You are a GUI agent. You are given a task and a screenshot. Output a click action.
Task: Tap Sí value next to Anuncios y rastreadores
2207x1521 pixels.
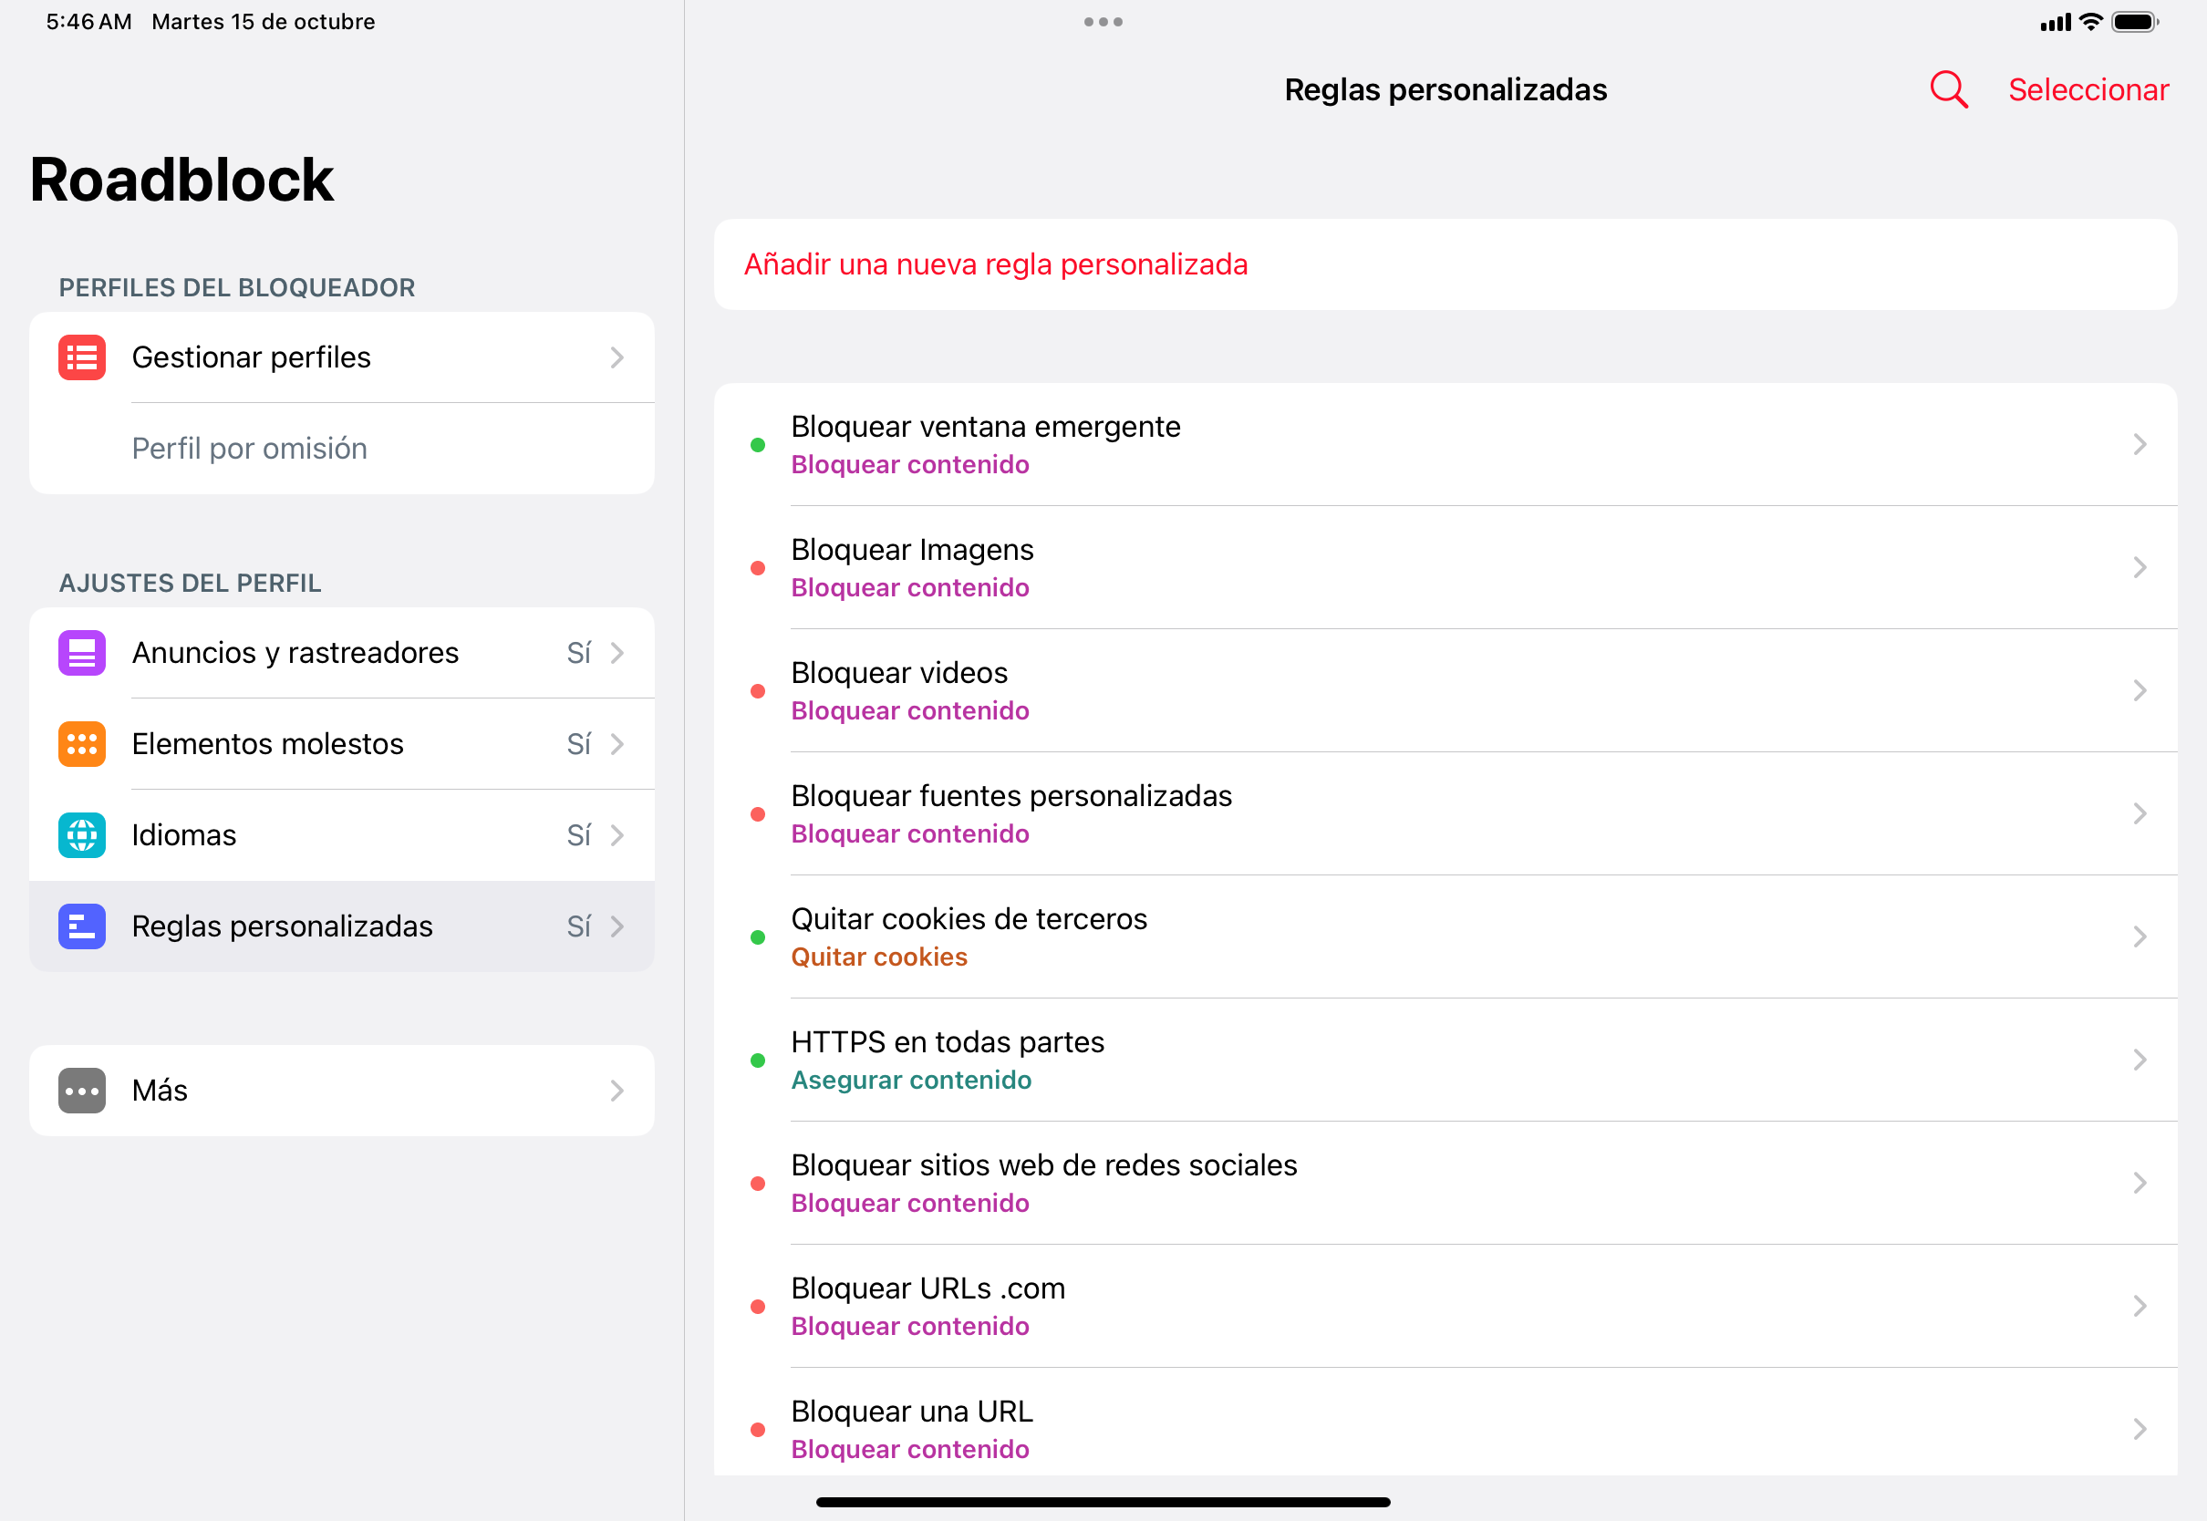click(x=579, y=653)
